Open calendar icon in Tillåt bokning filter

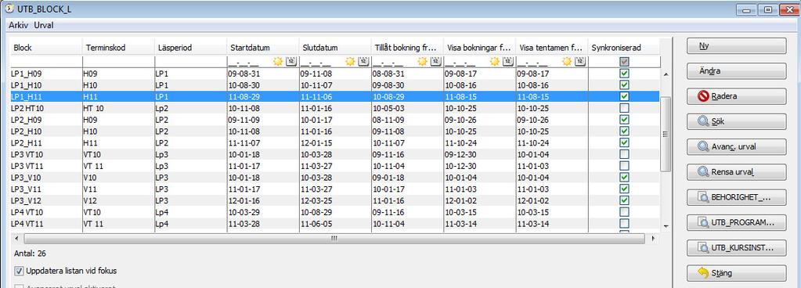[436, 62]
